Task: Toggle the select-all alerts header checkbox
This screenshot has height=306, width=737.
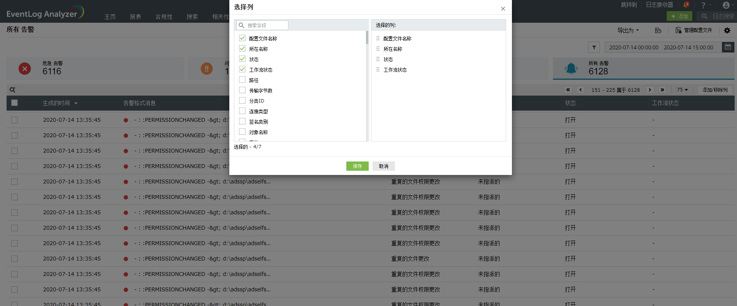Action: (x=14, y=103)
